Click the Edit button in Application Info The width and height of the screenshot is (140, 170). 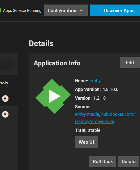point(130,63)
